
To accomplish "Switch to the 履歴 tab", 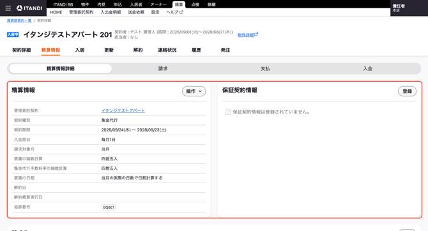I will click(x=196, y=50).
